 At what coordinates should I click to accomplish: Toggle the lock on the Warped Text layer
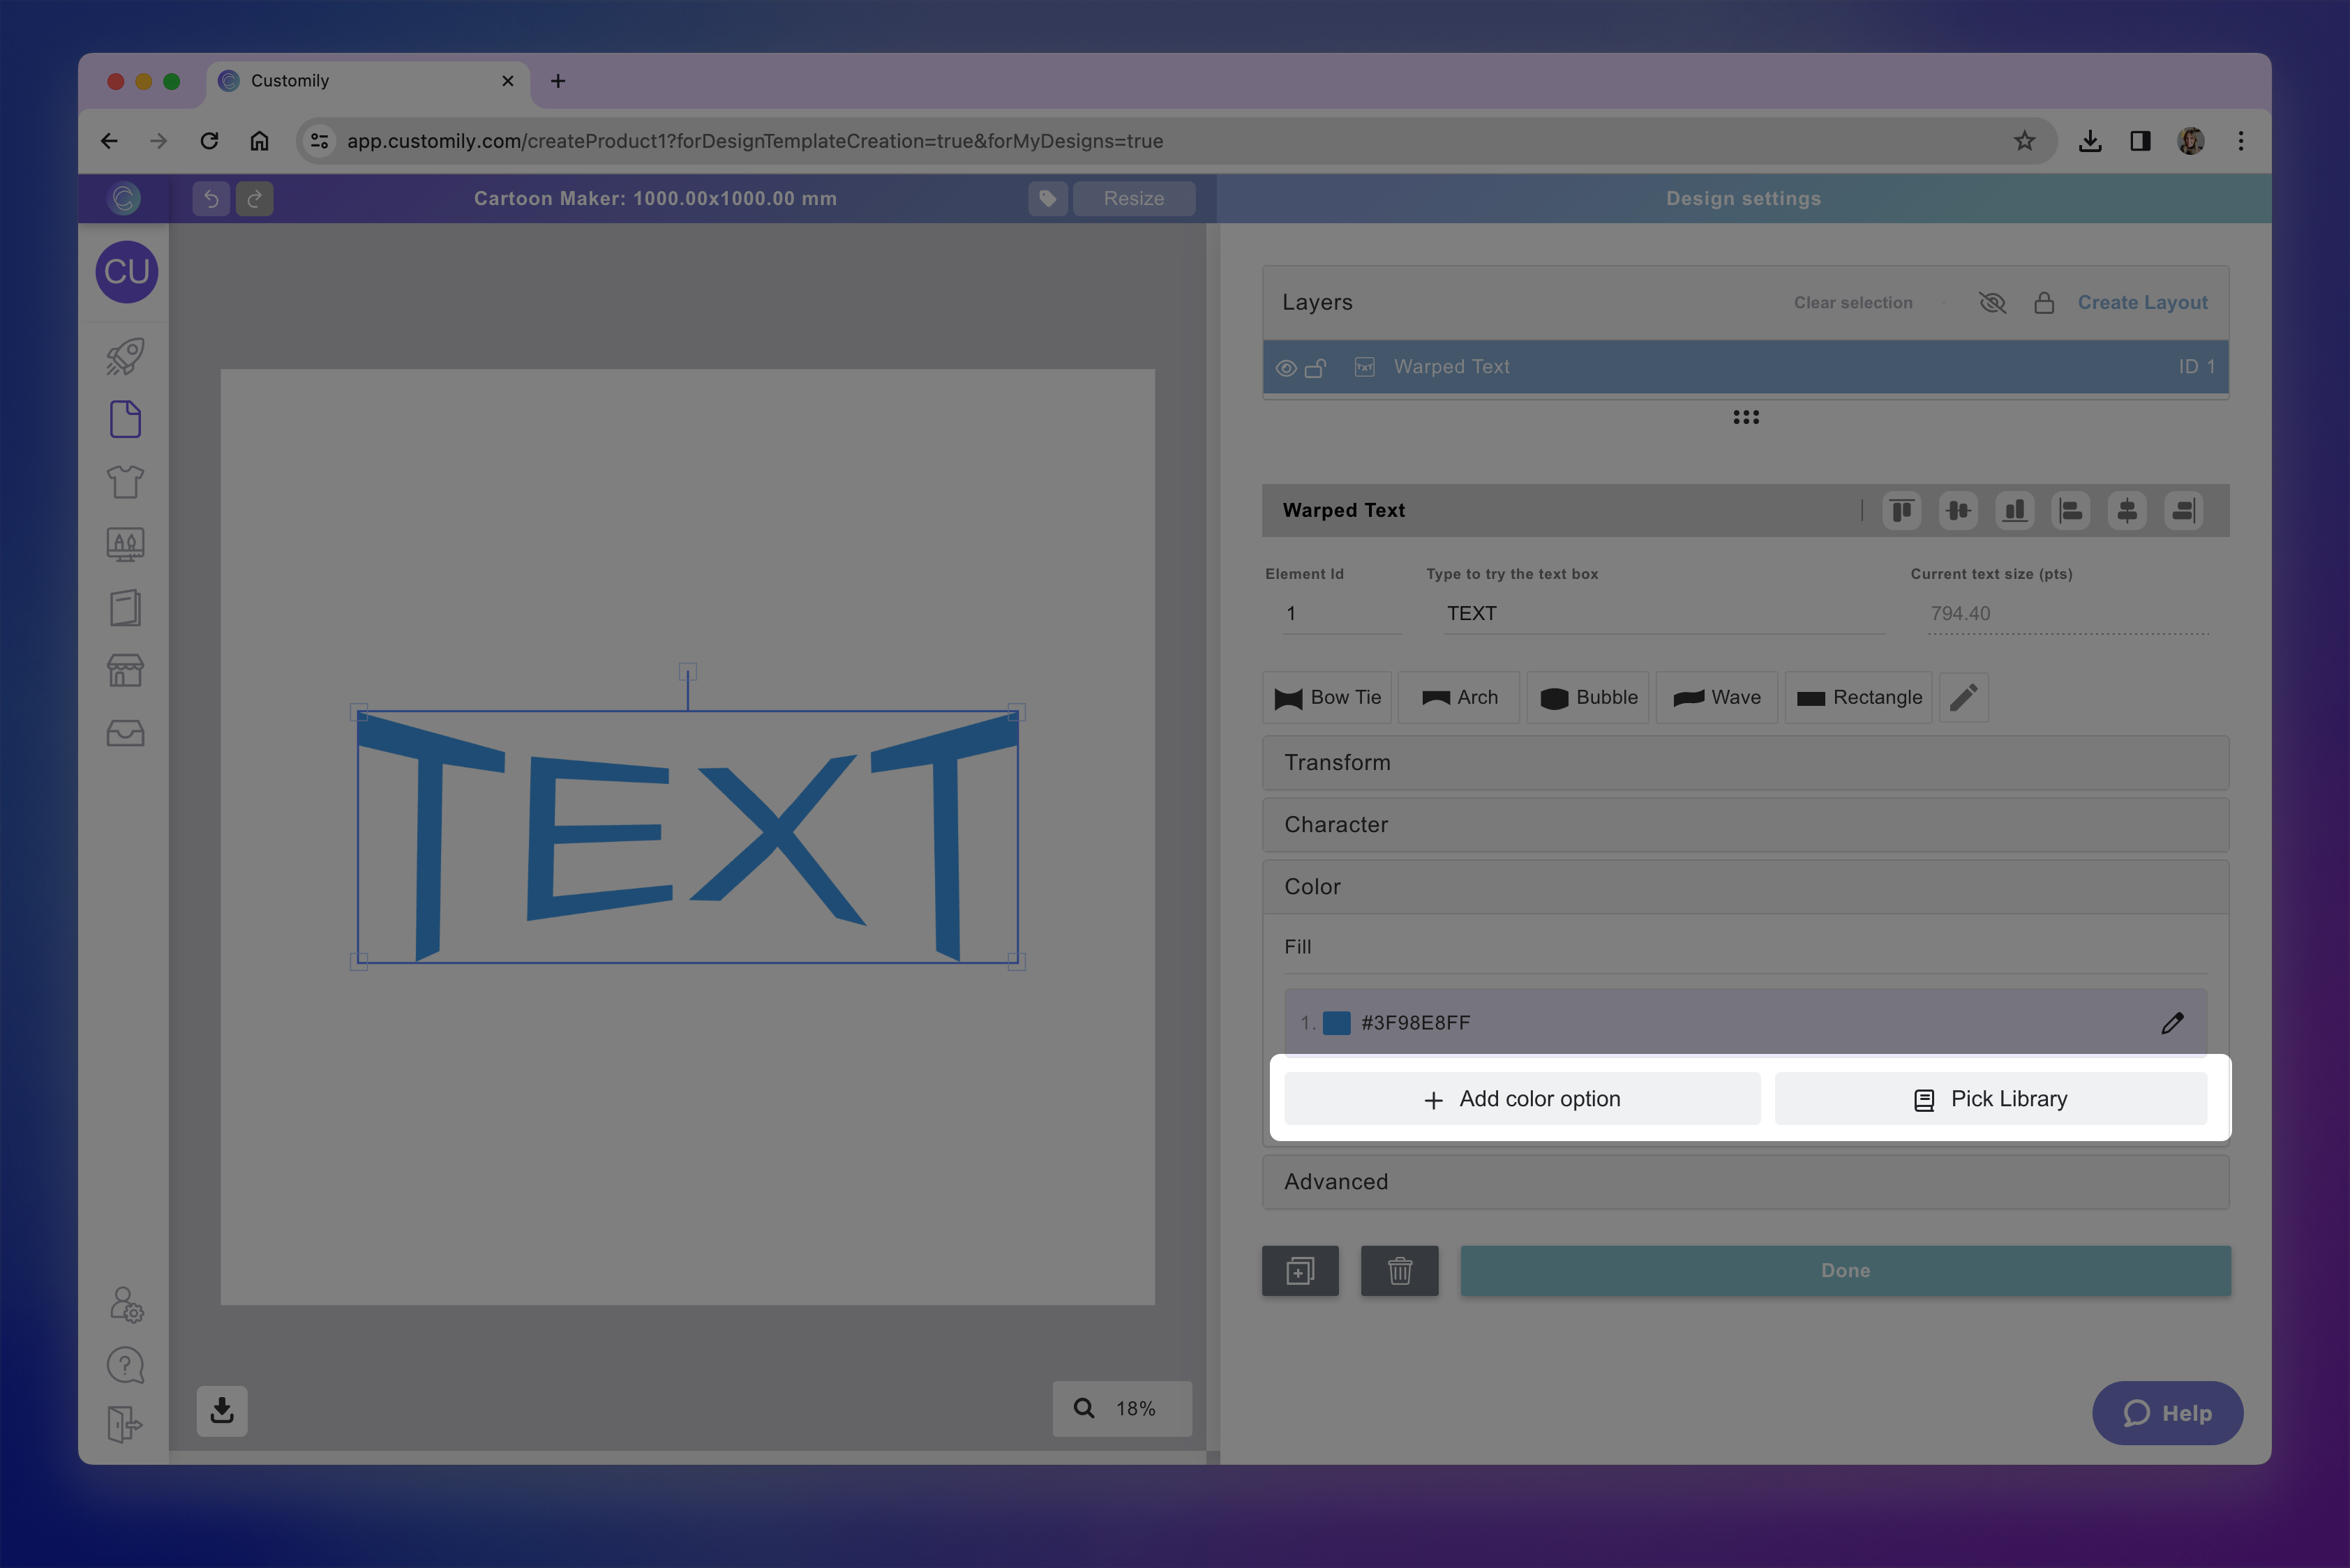[x=1317, y=367]
